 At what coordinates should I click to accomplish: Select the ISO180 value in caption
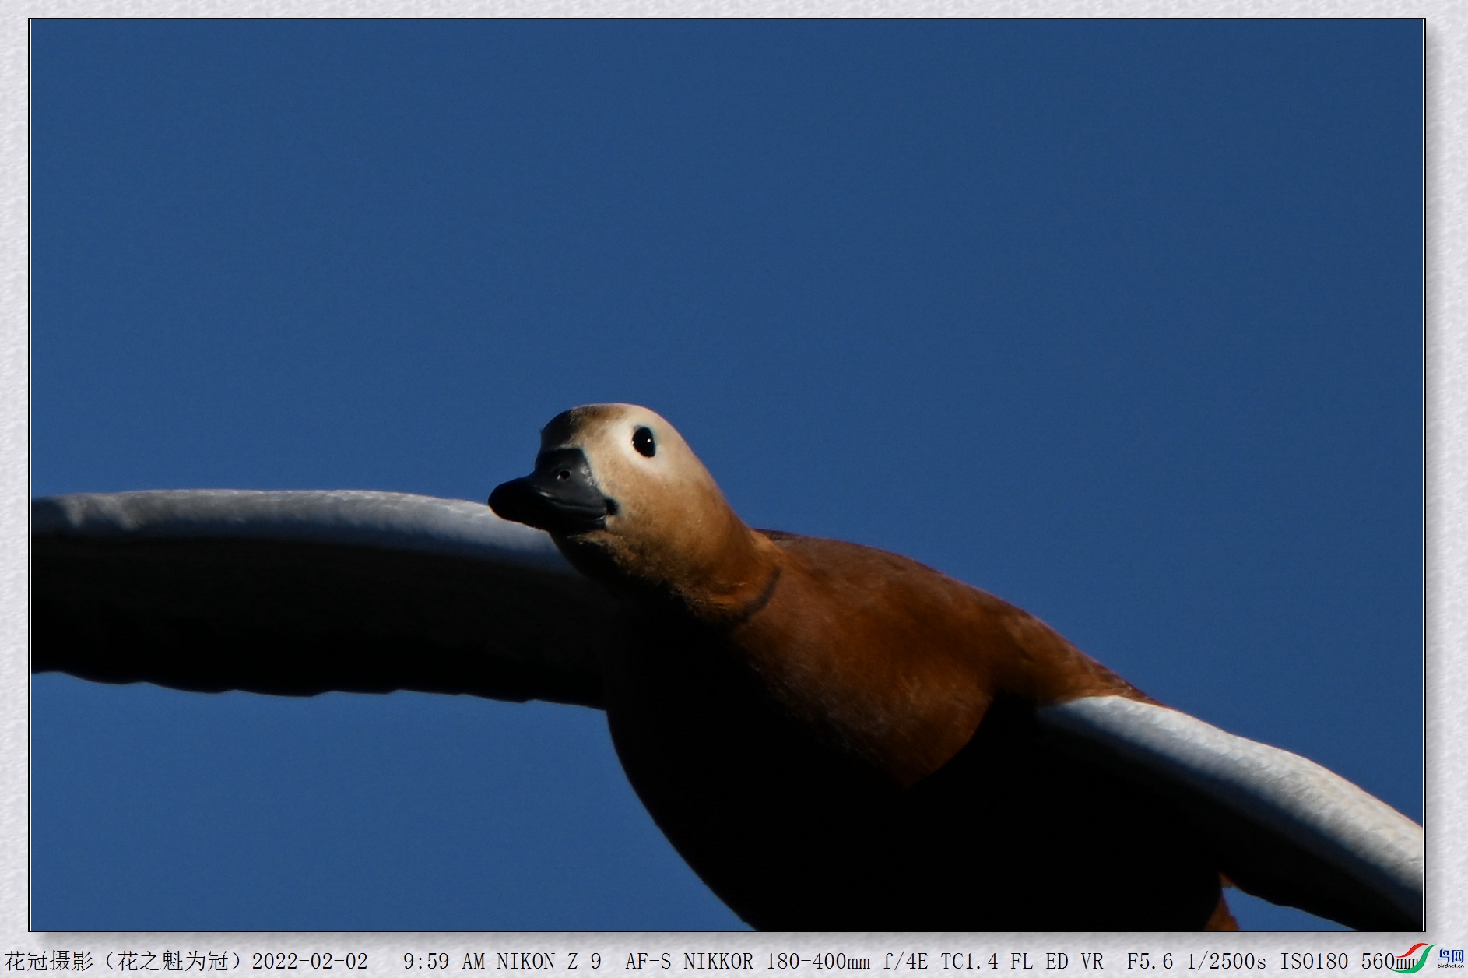1315,962
